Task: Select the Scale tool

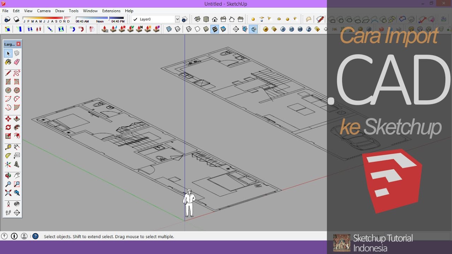Action: tap(8, 136)
